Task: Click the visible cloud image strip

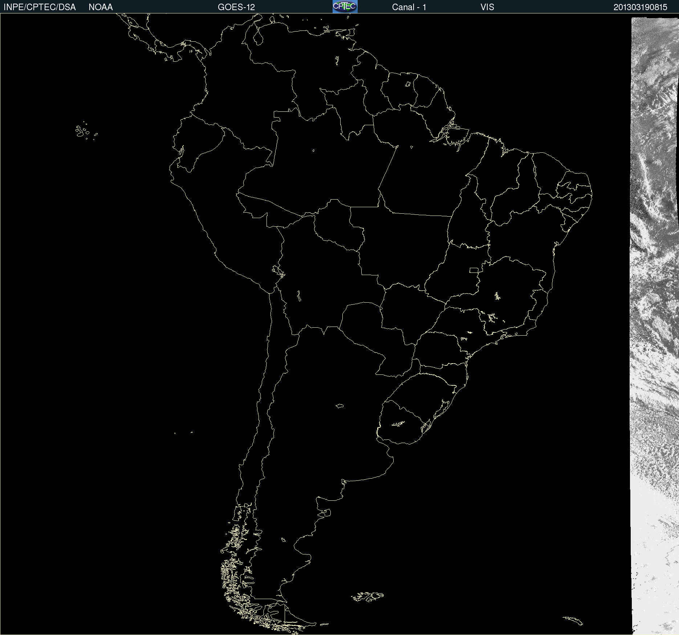Action: click(655, 326)
